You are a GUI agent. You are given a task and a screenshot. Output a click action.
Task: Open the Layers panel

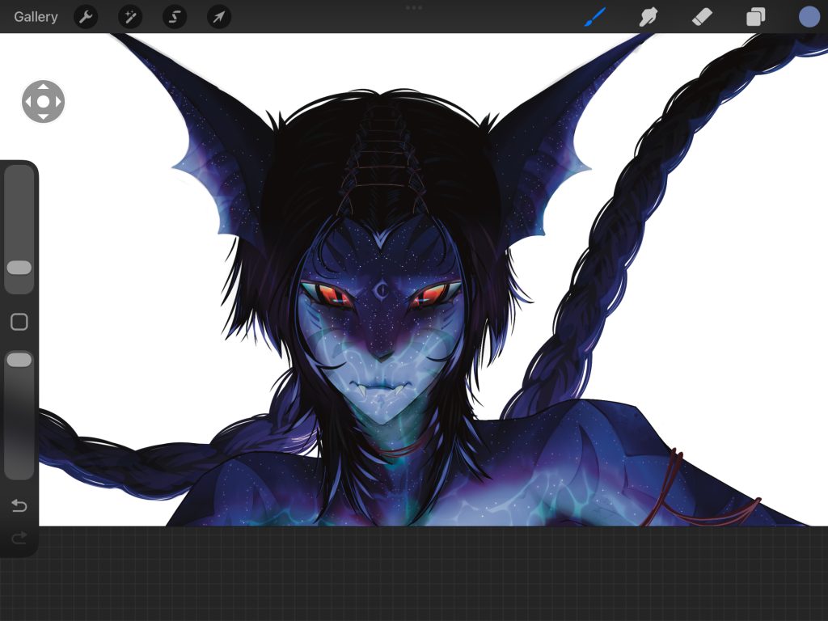click(755, 17)
